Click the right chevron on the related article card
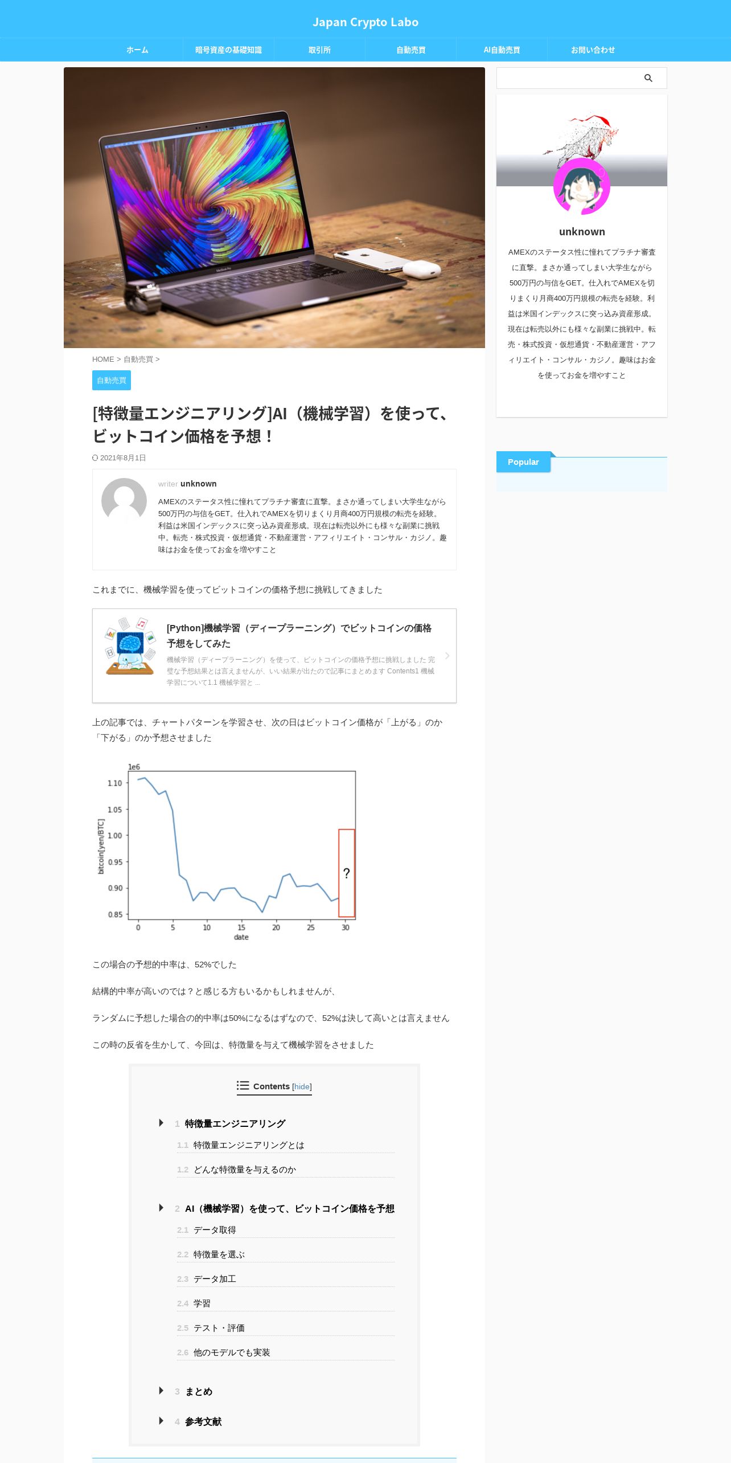The width and height of the screenshot is (731, 1463). 447,656
